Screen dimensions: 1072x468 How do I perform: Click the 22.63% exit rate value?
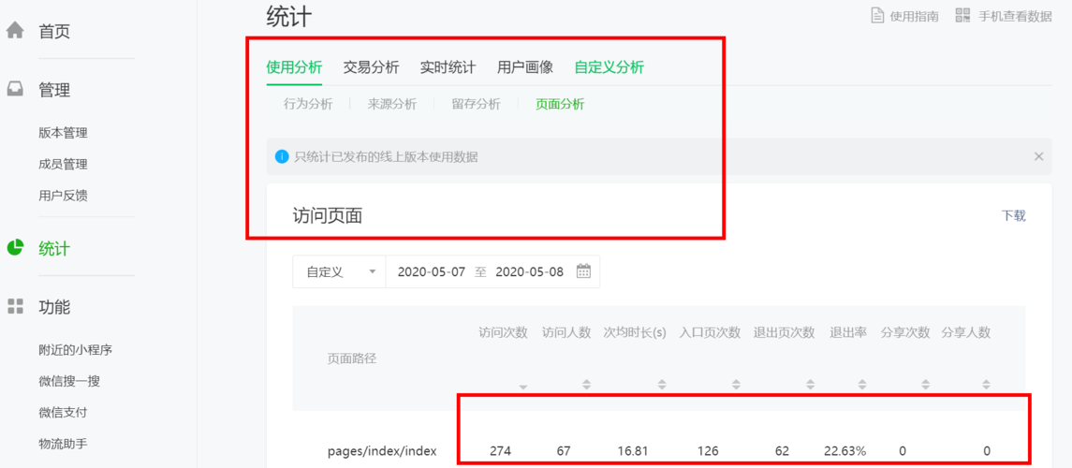845,451
